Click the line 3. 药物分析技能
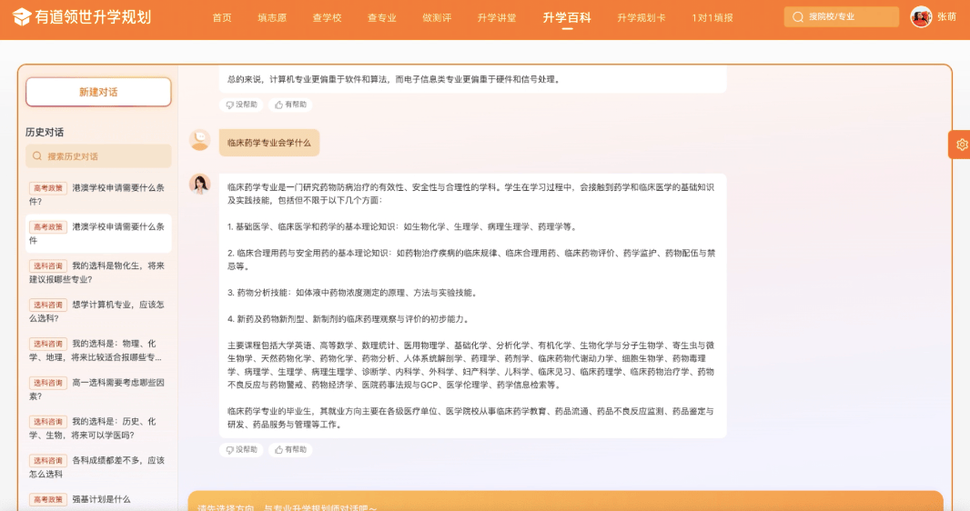This screenshot has height=511, width=970. pyautogui.click(x=352, y=293)
